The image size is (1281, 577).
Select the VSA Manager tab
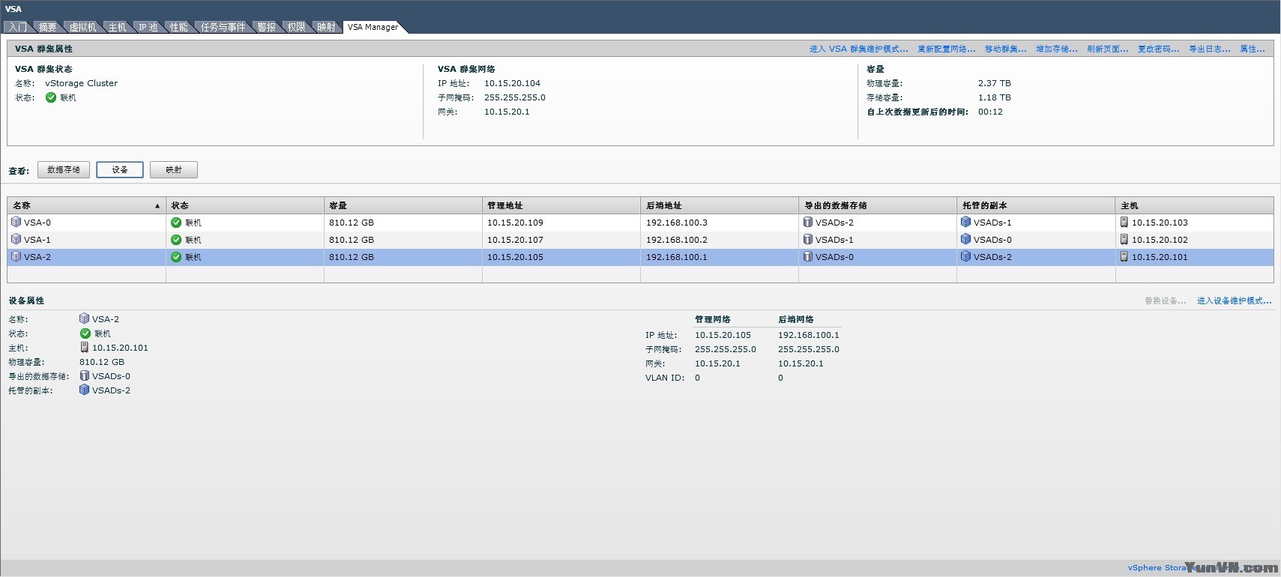point(373,27)
